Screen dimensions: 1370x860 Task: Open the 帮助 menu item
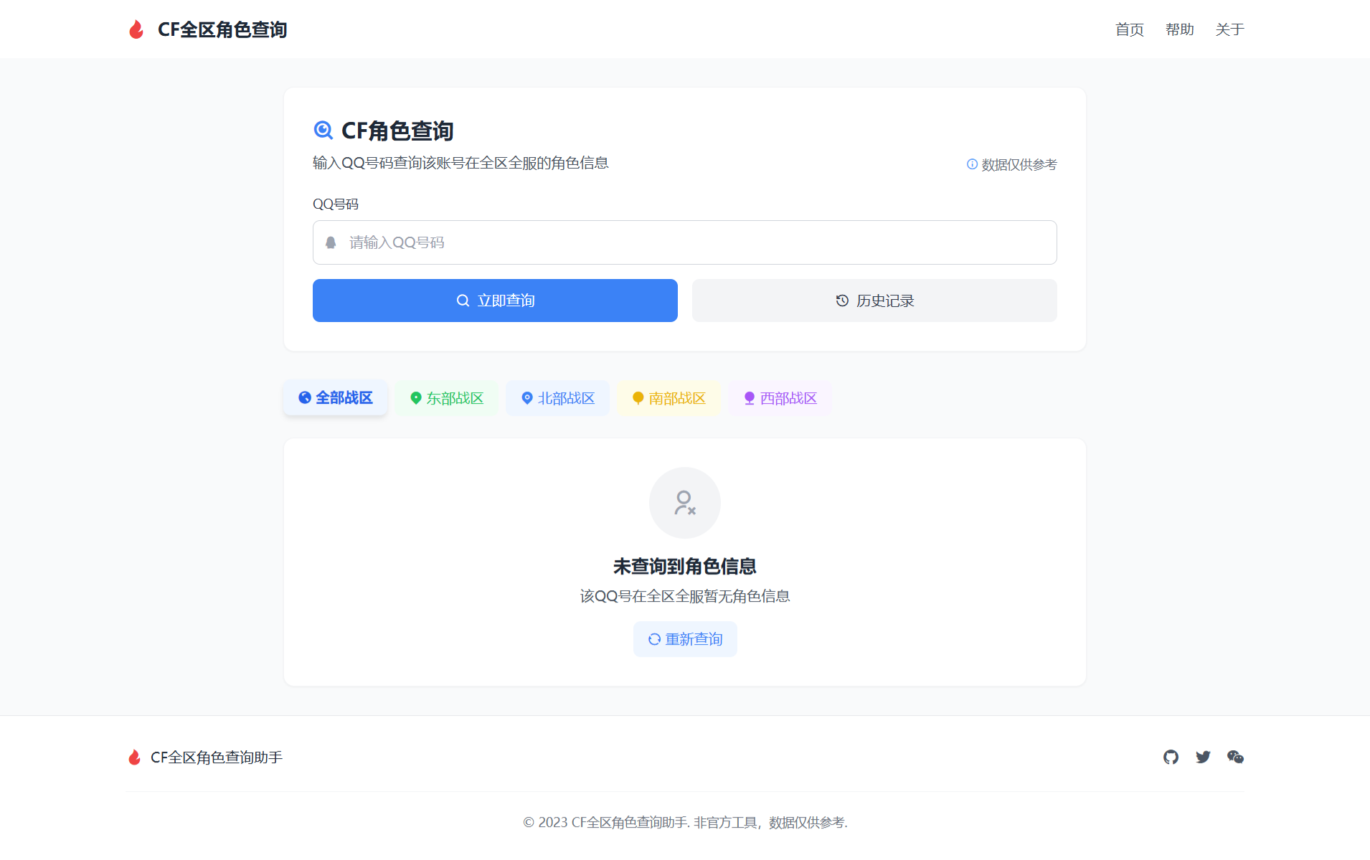pos(1179,29)
